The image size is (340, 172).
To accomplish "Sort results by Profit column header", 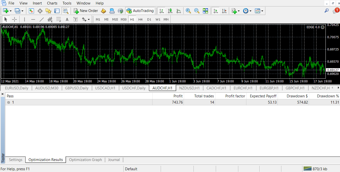I will (168, 96).
